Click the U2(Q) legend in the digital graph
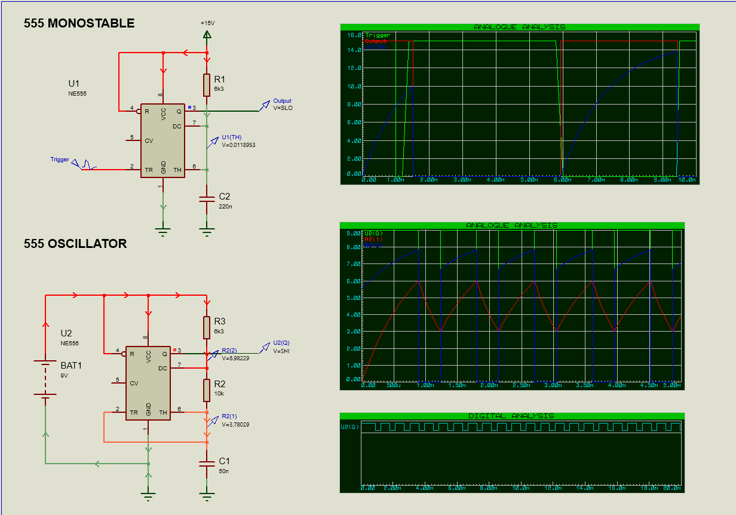Screen dimensions: 736x515 click(351, 425)
